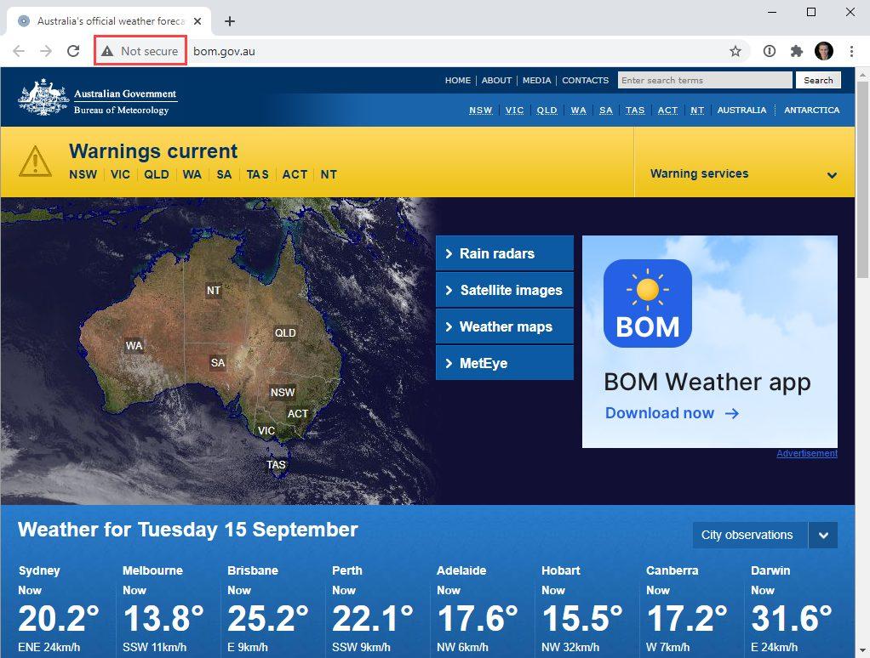Select QLD label on the Australia map
This screenshot has height=658, width=870.
coord(285,332)
